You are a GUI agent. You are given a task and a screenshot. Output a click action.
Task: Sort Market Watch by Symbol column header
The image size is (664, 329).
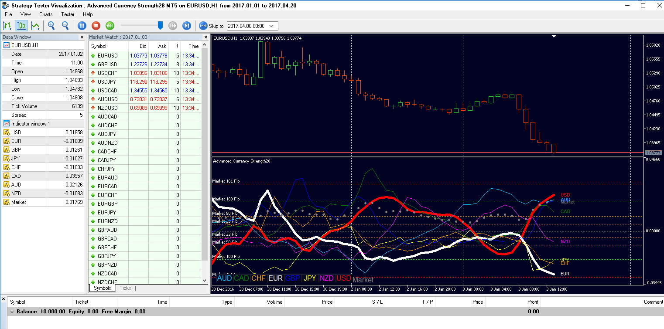(108, 46)
